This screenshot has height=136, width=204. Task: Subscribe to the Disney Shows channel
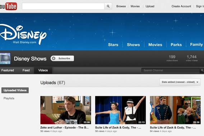(62, 58)
